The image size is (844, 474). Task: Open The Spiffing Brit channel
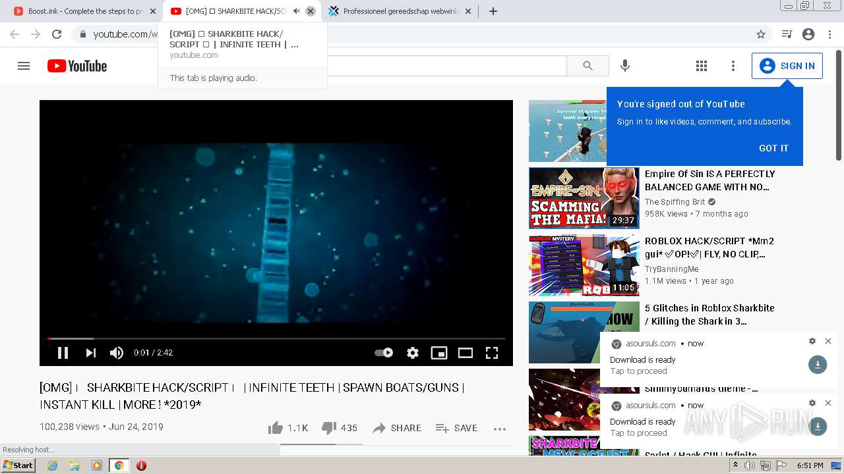coord(675,202)
